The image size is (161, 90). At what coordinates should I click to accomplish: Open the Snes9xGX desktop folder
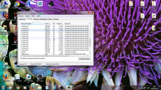pyautogui.click(x=154, y=5)
